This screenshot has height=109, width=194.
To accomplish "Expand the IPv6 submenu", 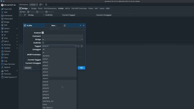I will tap(17, 38).
